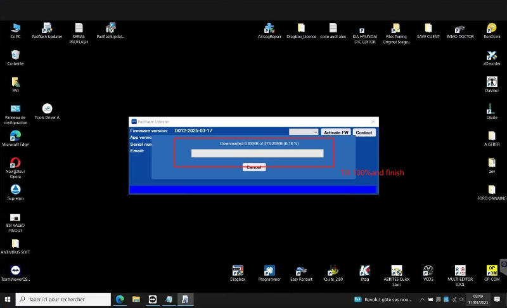
Task: Click the taskbar search field
Action: click(x=63, y=299)
